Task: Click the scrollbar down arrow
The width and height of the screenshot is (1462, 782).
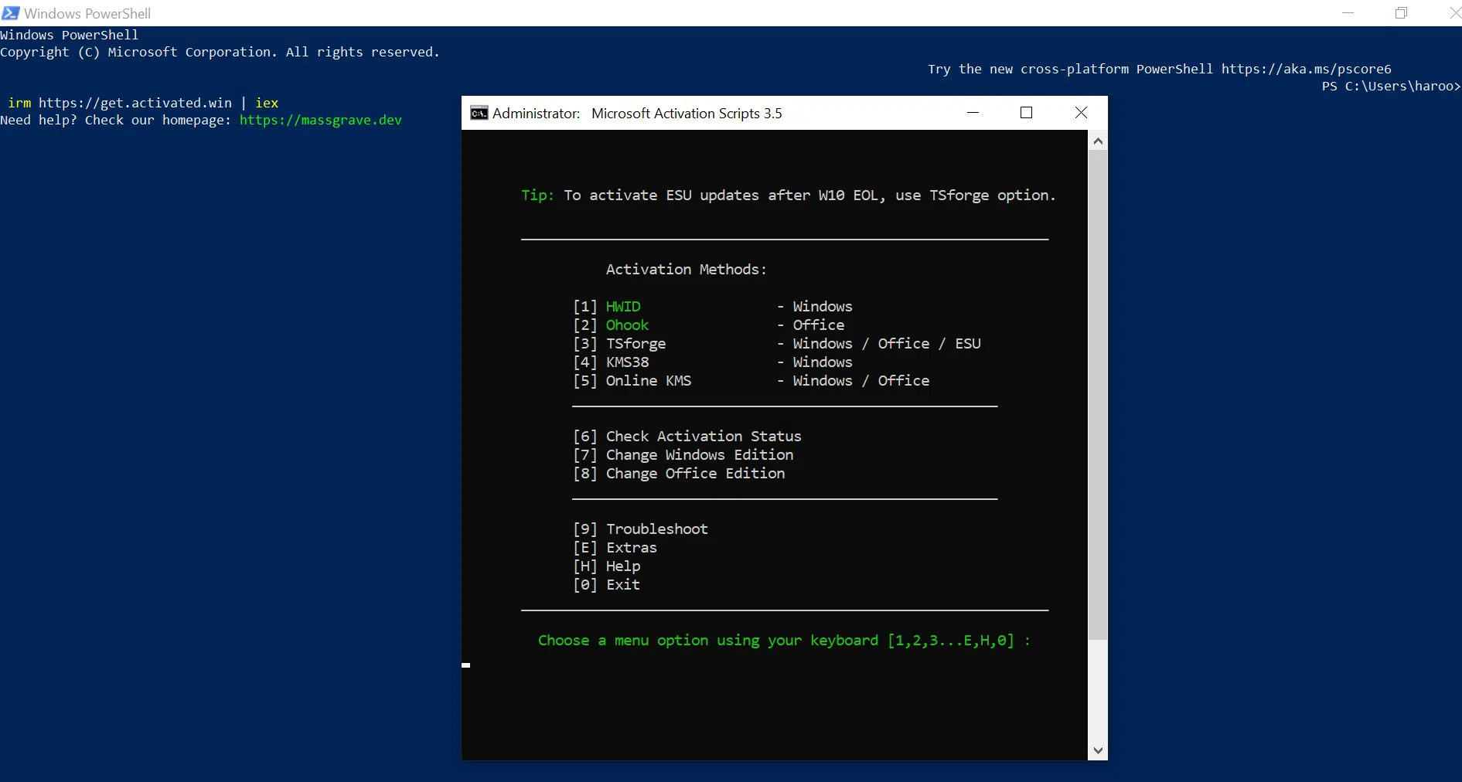Action: tap(1097, 750)
